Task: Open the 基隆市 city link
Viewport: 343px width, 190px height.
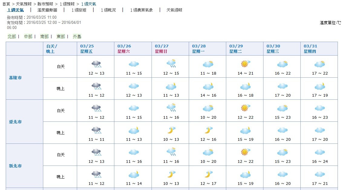Action: (x=15, y=78)
